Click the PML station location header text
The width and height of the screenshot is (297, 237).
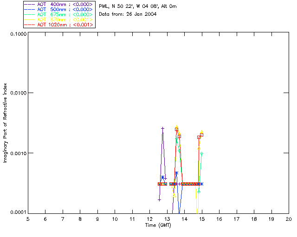tap(138, 6)
